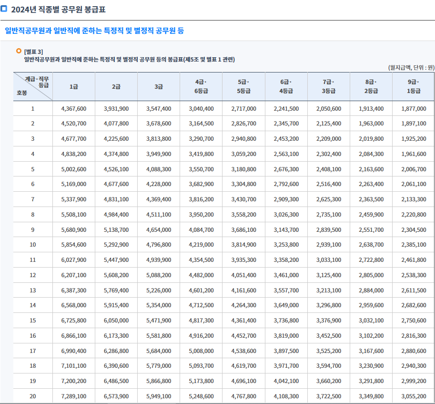Select cell value 3,452,500
Screen dimensions: 435x404
[x=328, y=336]
